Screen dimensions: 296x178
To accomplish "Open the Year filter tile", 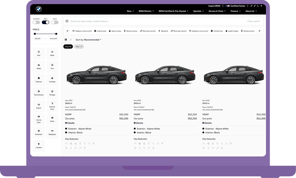I will click(39, 54).
